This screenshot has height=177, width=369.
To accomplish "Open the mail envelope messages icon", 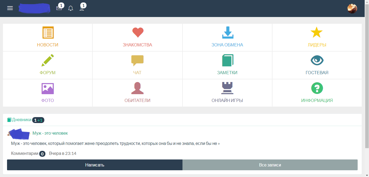I will coord(59,8).
